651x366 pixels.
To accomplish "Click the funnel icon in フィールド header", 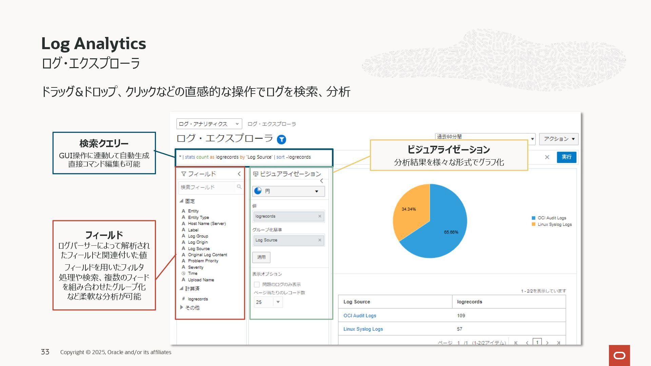I will (x=183, y=174).
